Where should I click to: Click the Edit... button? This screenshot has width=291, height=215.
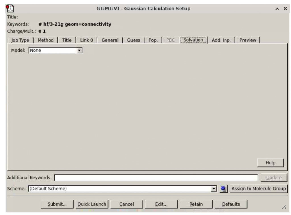point(161,204)
